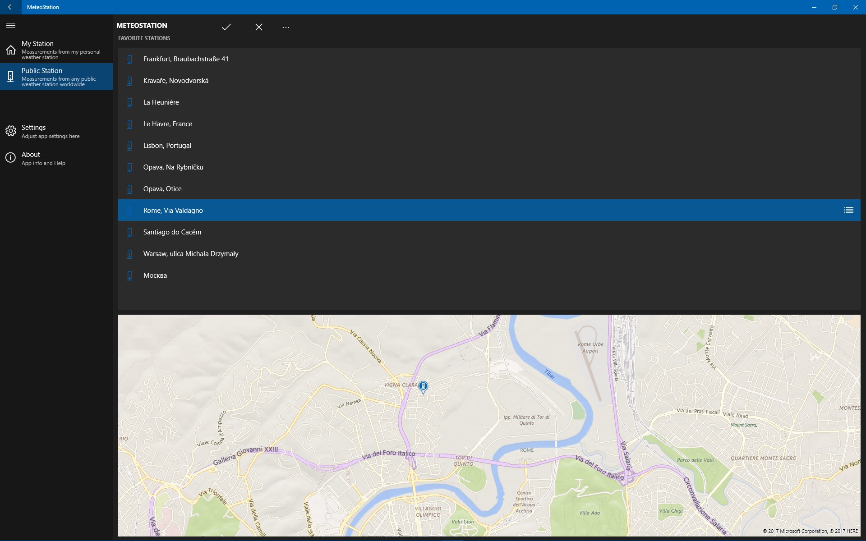The height and width of the screenshot is (541, 866).
Task: Select Lisbon, Portugal from favorites
Action: (x=167, y=145)
